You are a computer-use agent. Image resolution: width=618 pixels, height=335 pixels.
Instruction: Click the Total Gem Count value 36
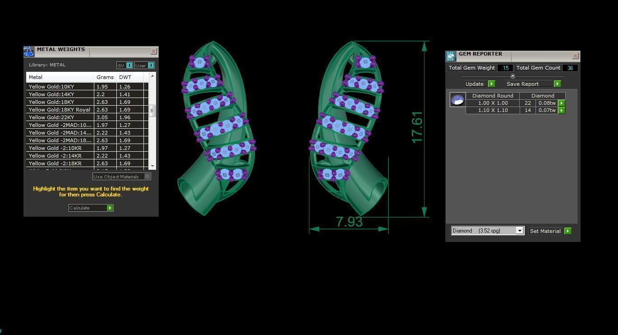point(570,68)
